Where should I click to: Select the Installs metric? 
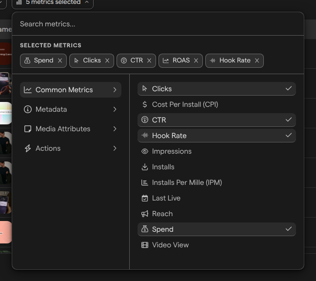217,167
